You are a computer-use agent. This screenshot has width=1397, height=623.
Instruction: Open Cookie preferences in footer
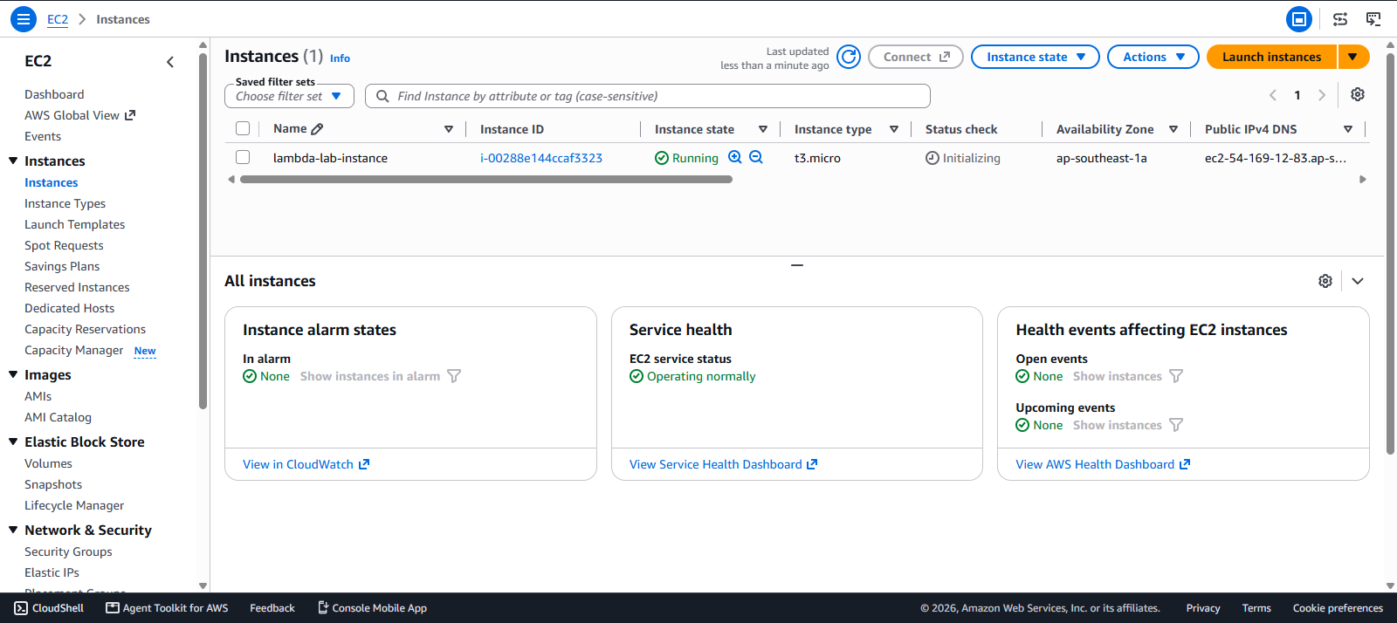tap(1338, 608)
